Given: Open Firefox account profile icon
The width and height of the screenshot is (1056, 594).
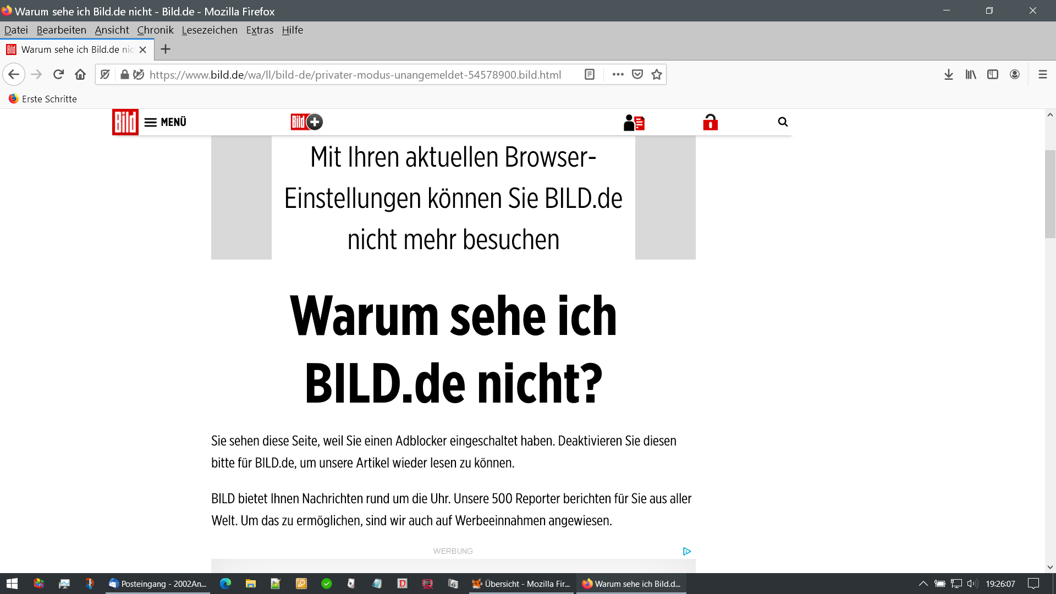Looking at the screenshot, I should (1015, 74).
